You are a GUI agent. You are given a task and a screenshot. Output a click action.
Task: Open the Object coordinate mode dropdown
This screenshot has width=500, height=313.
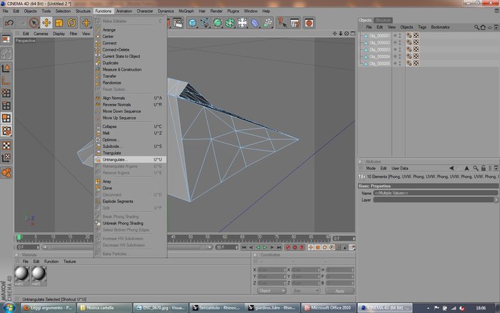coord(271,291)
